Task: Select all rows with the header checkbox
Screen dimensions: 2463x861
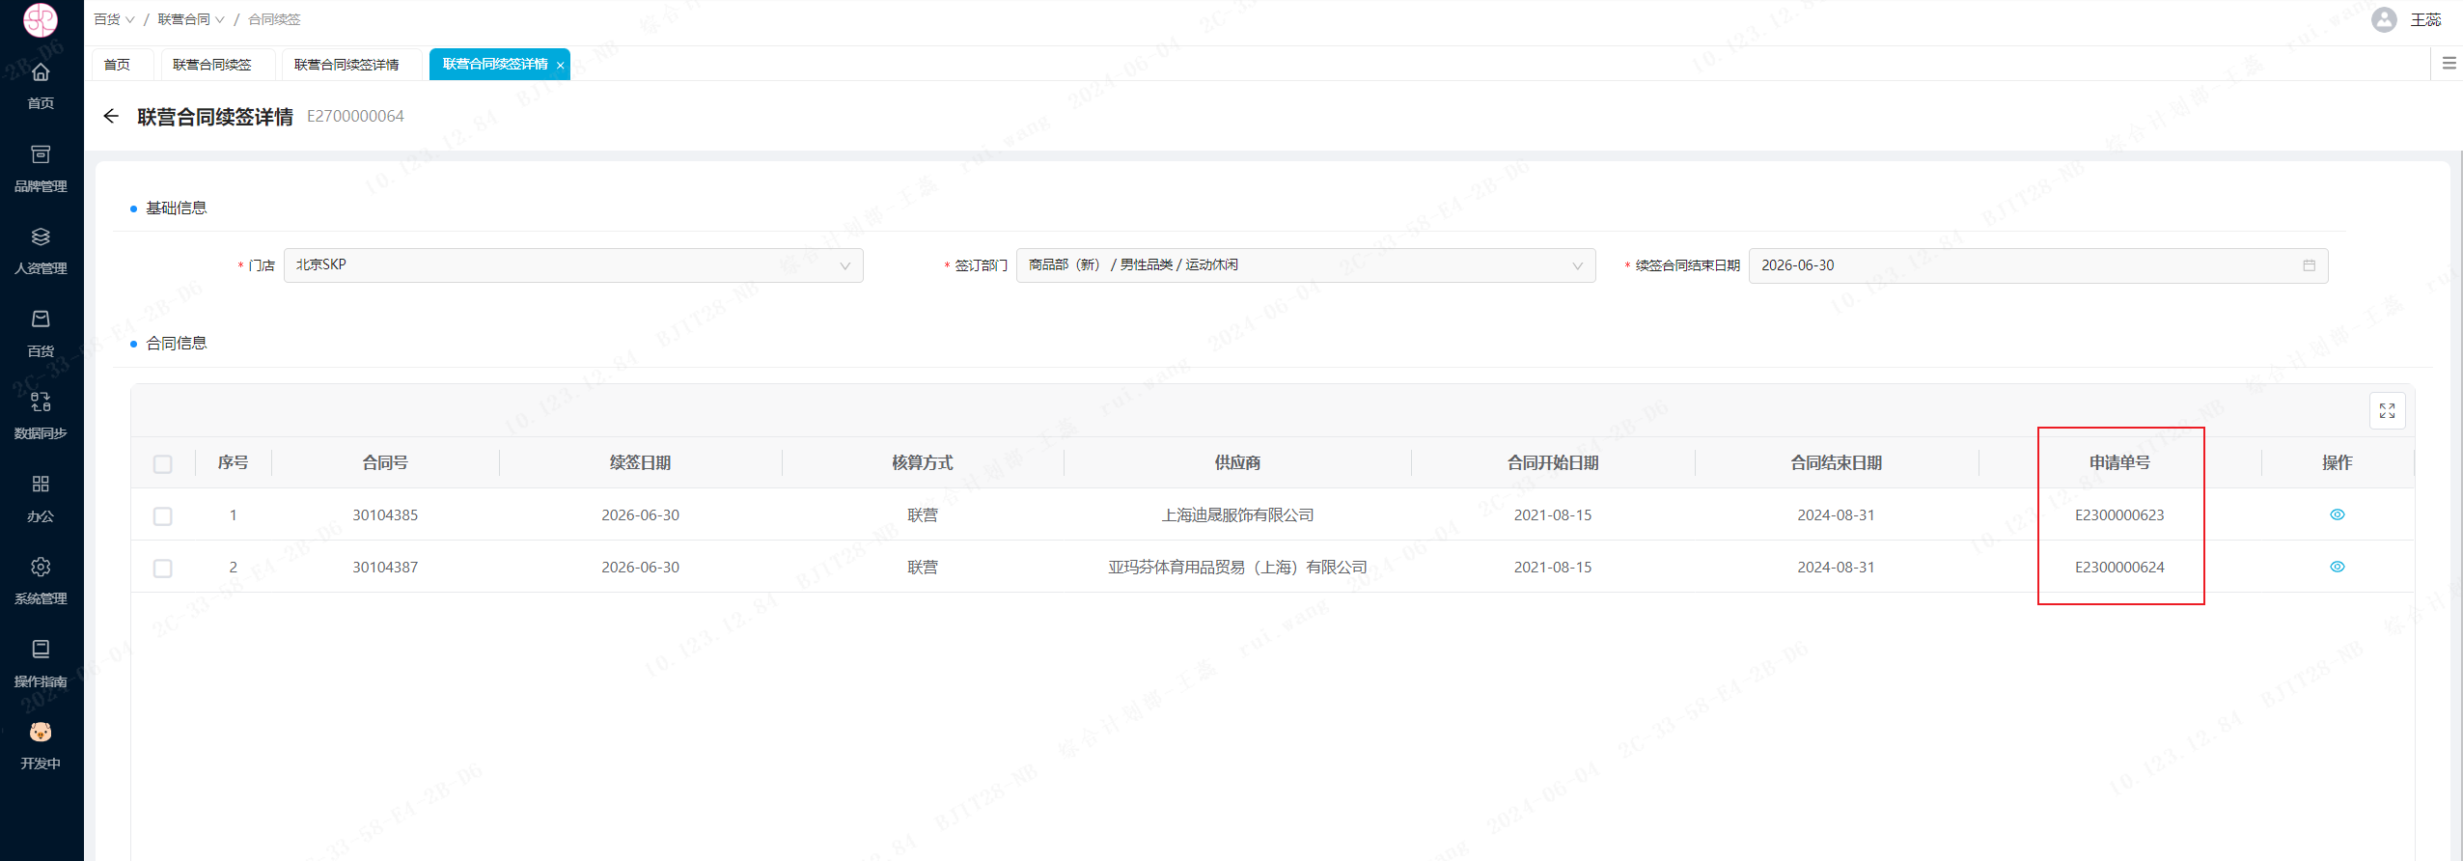Action: 163,464
